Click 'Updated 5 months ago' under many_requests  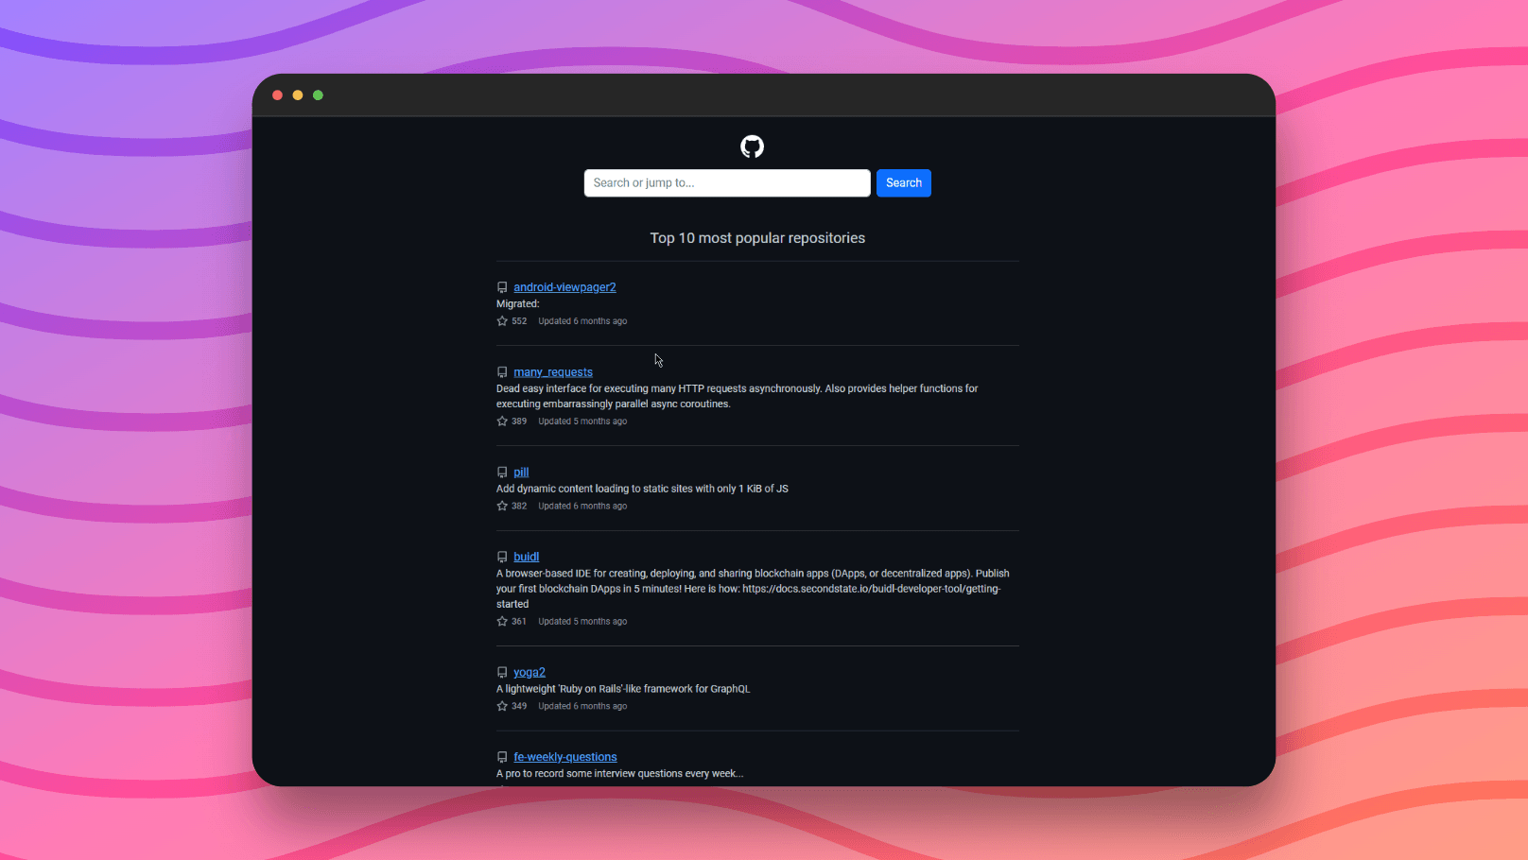tap(582, 421)
